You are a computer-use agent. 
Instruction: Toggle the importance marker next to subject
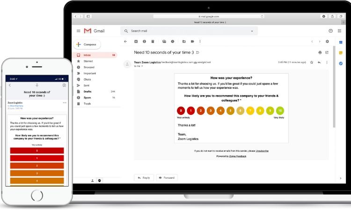pyautogui.click(x=197, y=52)
